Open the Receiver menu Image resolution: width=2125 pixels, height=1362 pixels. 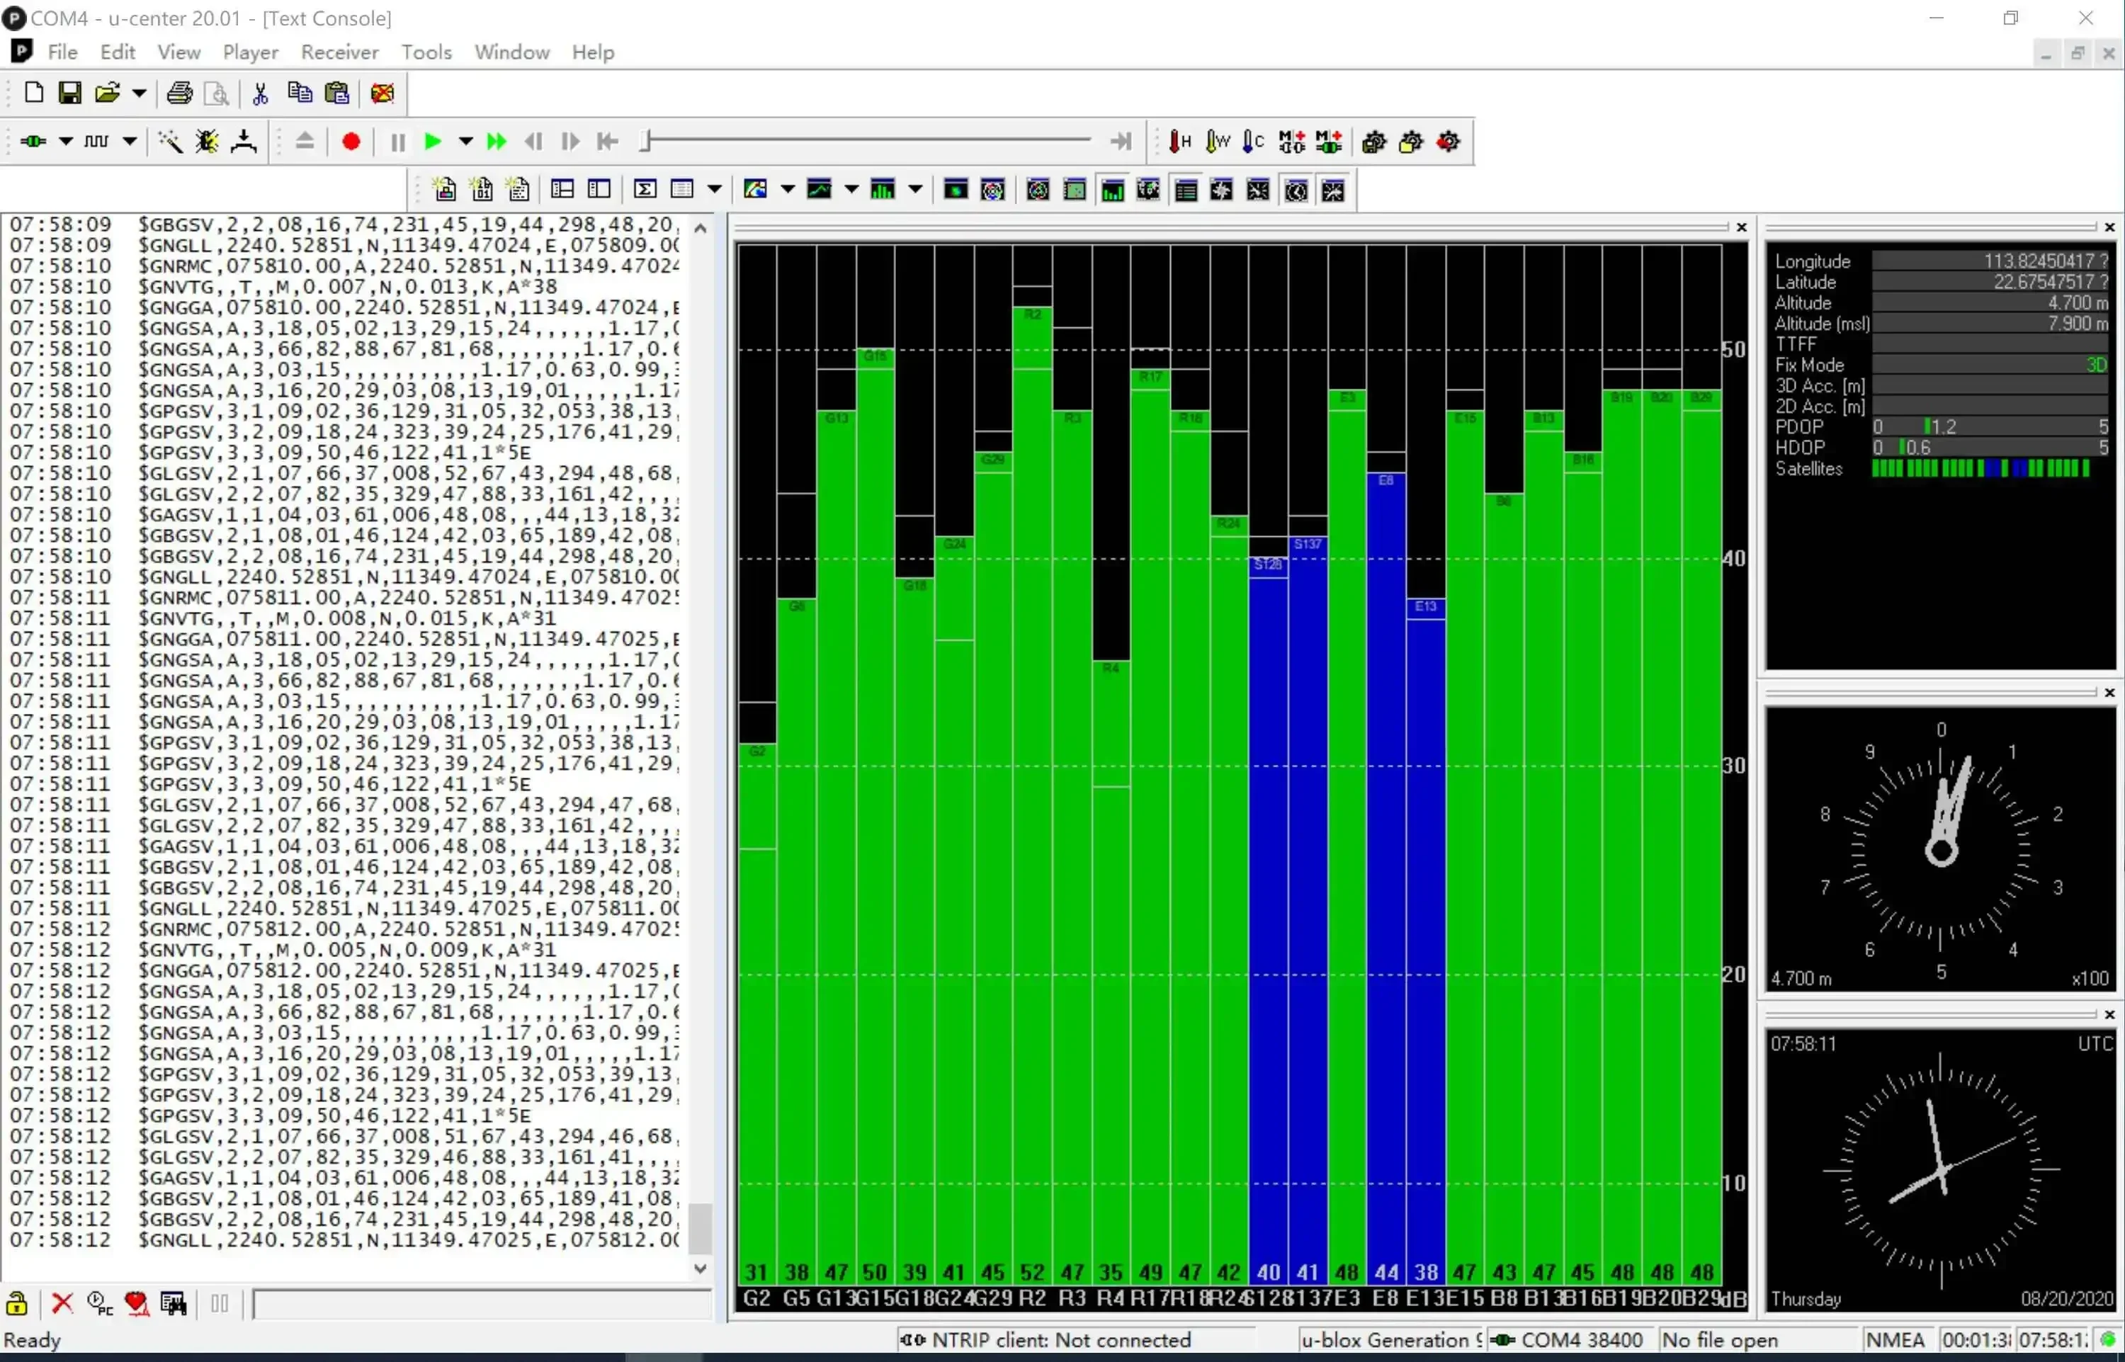point(339,52)
